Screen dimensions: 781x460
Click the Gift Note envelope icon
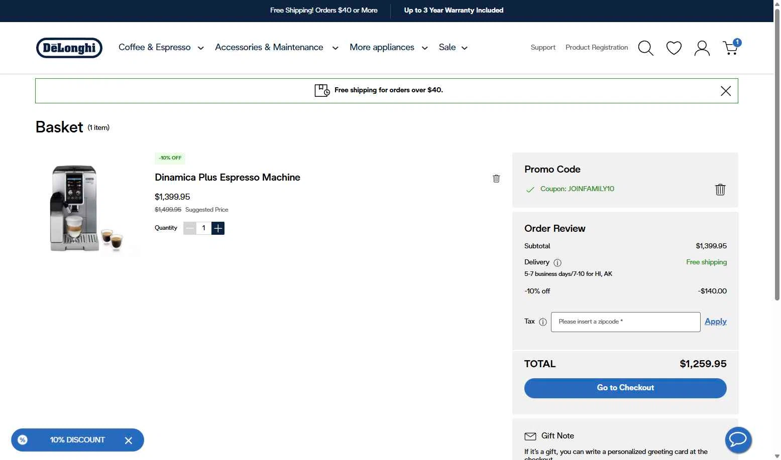(530, 436)
